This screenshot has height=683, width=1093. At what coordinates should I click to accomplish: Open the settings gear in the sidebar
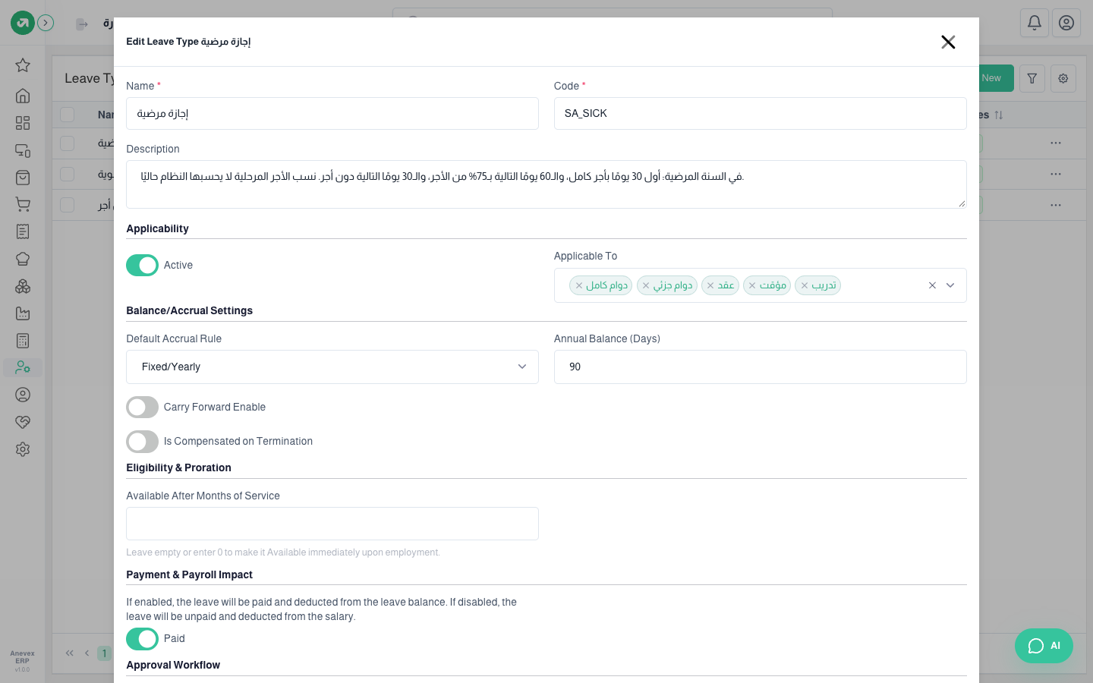tap(23, 449)
